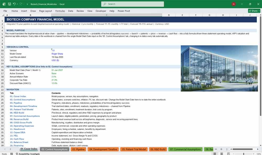
Task: Follow the 12. Capex D&A link
Action: click(18, 132)
